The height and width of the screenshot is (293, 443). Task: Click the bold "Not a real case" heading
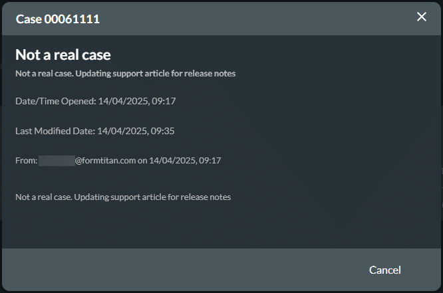pos(63,54)
